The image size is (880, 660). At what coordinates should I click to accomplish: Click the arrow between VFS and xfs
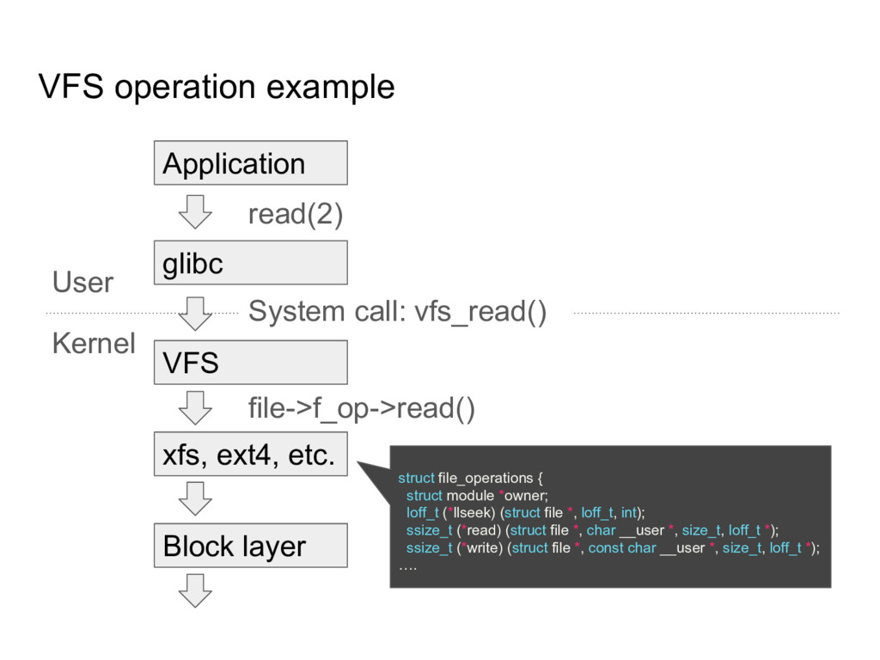click(196, 406)
